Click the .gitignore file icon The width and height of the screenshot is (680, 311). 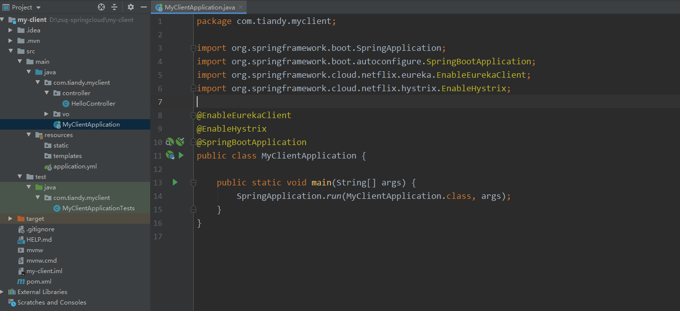click(x=21, y=229)
